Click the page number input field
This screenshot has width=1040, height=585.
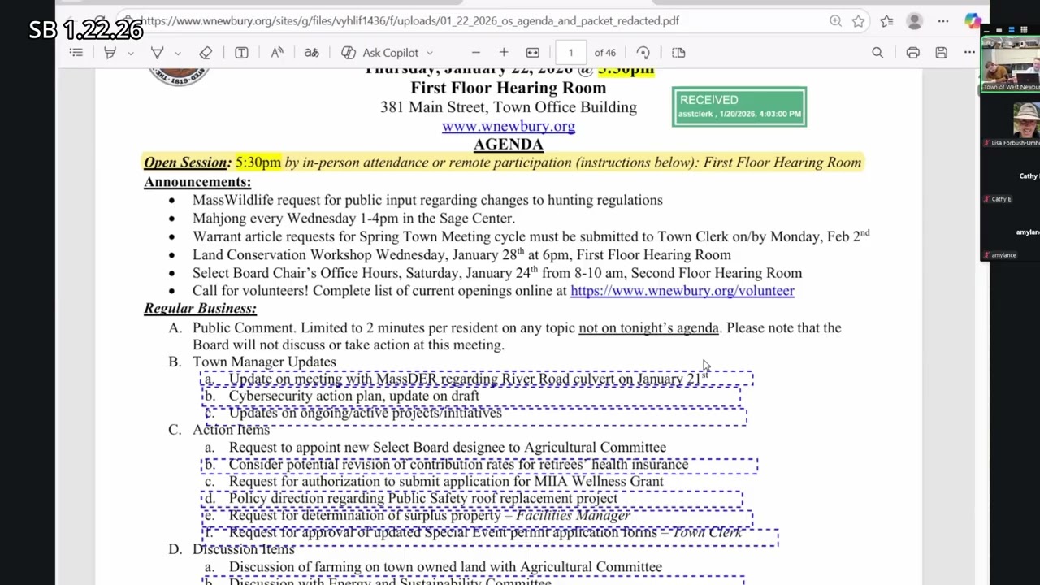tap(570, 53)
